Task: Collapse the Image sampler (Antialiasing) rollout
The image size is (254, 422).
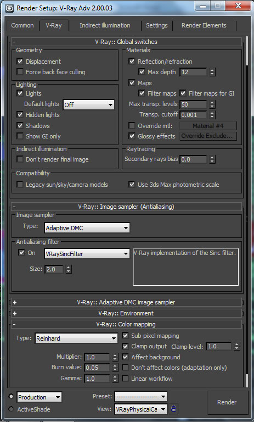Action: point(14,207)
